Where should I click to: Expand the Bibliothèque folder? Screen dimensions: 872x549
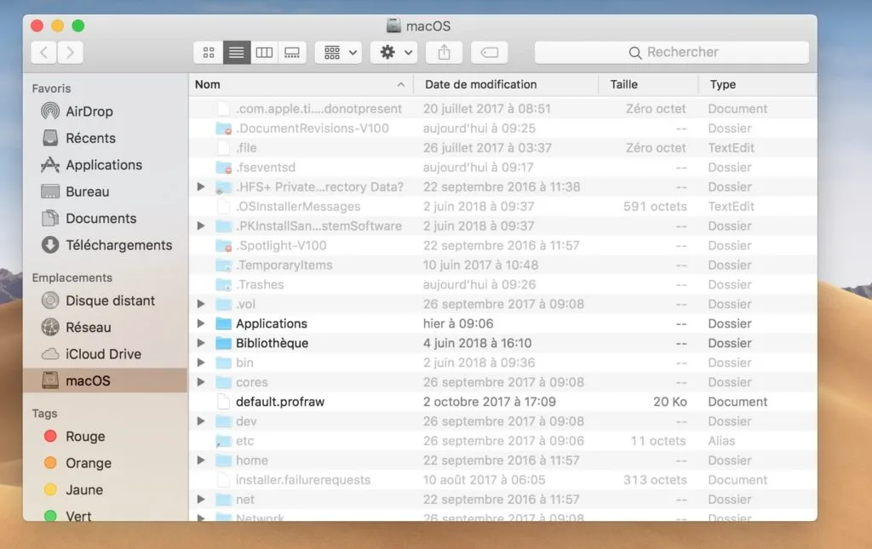pyautogui.click(x=201, y=343)
